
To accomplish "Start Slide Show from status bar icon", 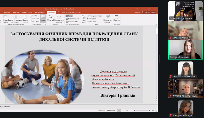I will 131,111.
